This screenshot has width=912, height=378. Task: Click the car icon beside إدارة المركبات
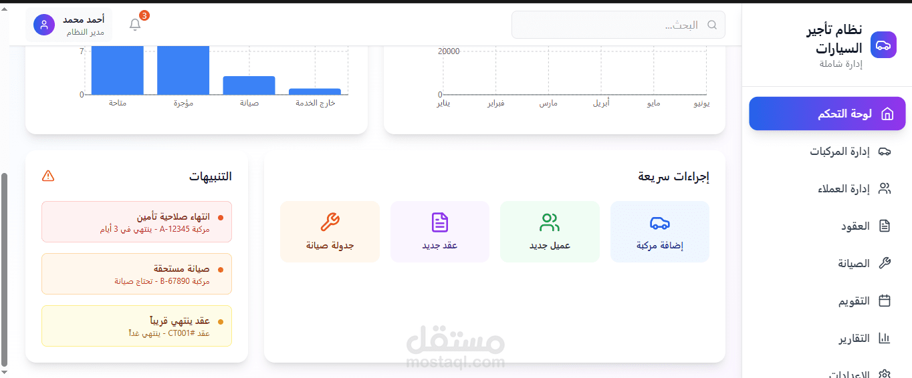pyautogui.click(x=885, y=151)
